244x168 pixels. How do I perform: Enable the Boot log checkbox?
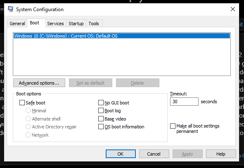[x=101, y=111]
